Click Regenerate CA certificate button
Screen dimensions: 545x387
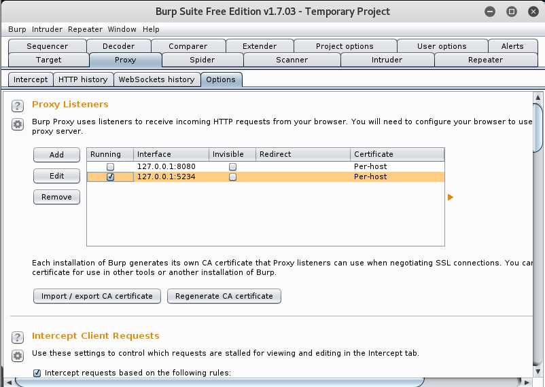[224, 296]
